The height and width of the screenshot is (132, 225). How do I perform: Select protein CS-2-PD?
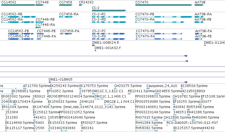pos(109,39)
